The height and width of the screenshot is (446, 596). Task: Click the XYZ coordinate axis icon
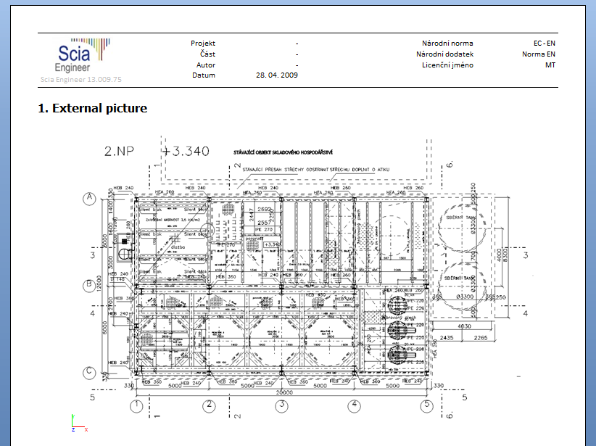point(79,424)
